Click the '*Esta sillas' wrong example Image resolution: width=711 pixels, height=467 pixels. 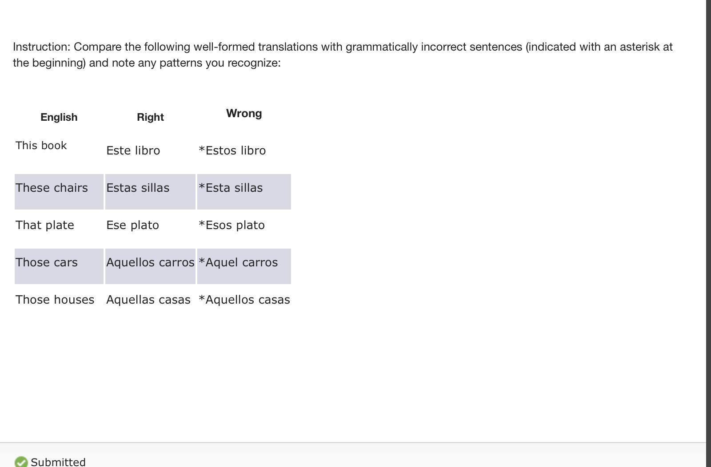click(x=231, y=188)
